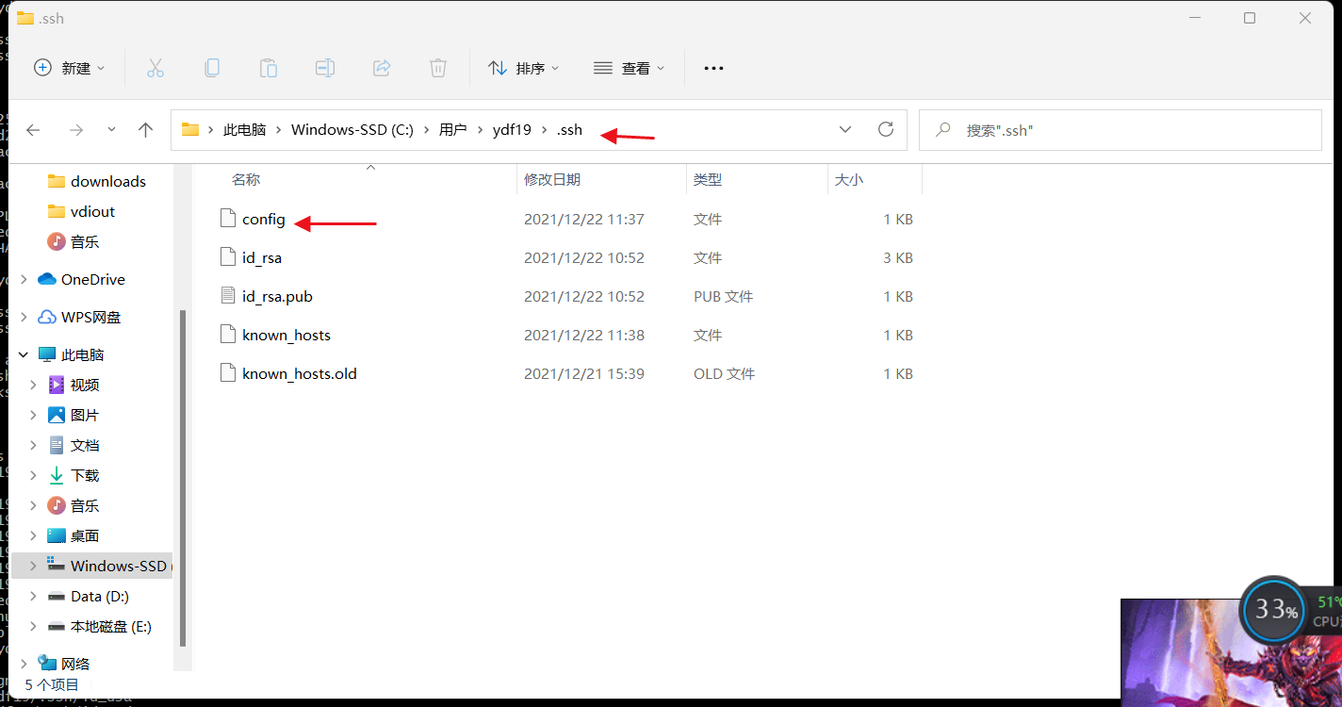Expand the WPS网盘 tree node
The width and height of the screenshot is (1342, 707).
pos(23,317)
